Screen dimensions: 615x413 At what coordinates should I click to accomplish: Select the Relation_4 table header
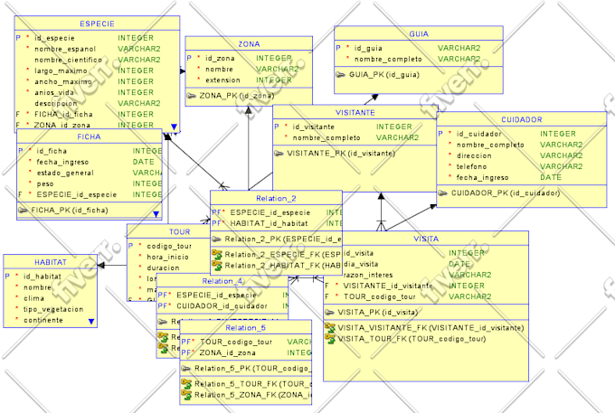tap(222, 281)
